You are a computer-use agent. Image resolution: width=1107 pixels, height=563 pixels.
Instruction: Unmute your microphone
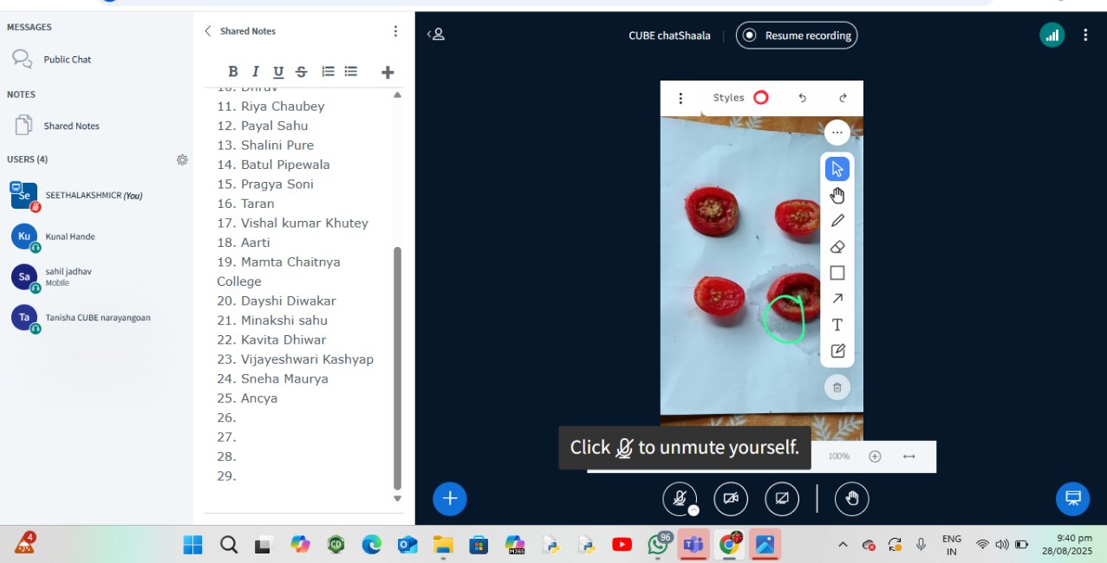coord(680,498)
